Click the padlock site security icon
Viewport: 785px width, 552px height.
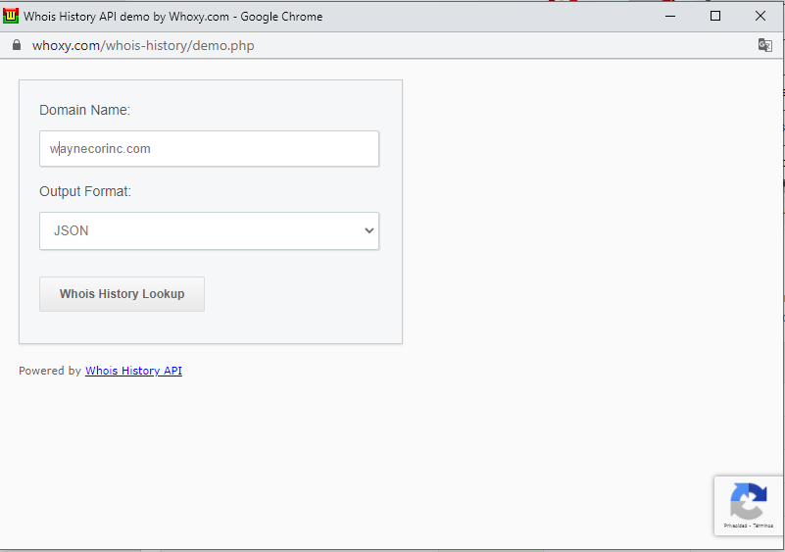pyautogui.click(x=16, y=45)
